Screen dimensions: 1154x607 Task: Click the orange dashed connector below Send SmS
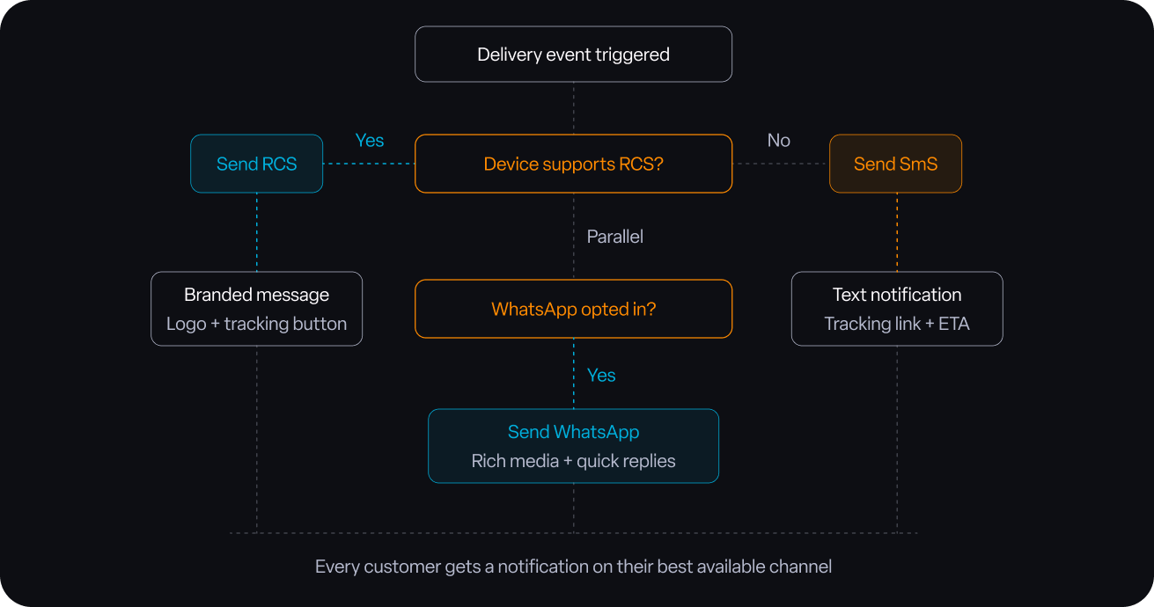click(897, 231)
